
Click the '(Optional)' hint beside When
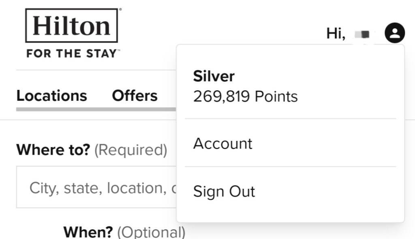pyautogui.click(x=151, y=232)
